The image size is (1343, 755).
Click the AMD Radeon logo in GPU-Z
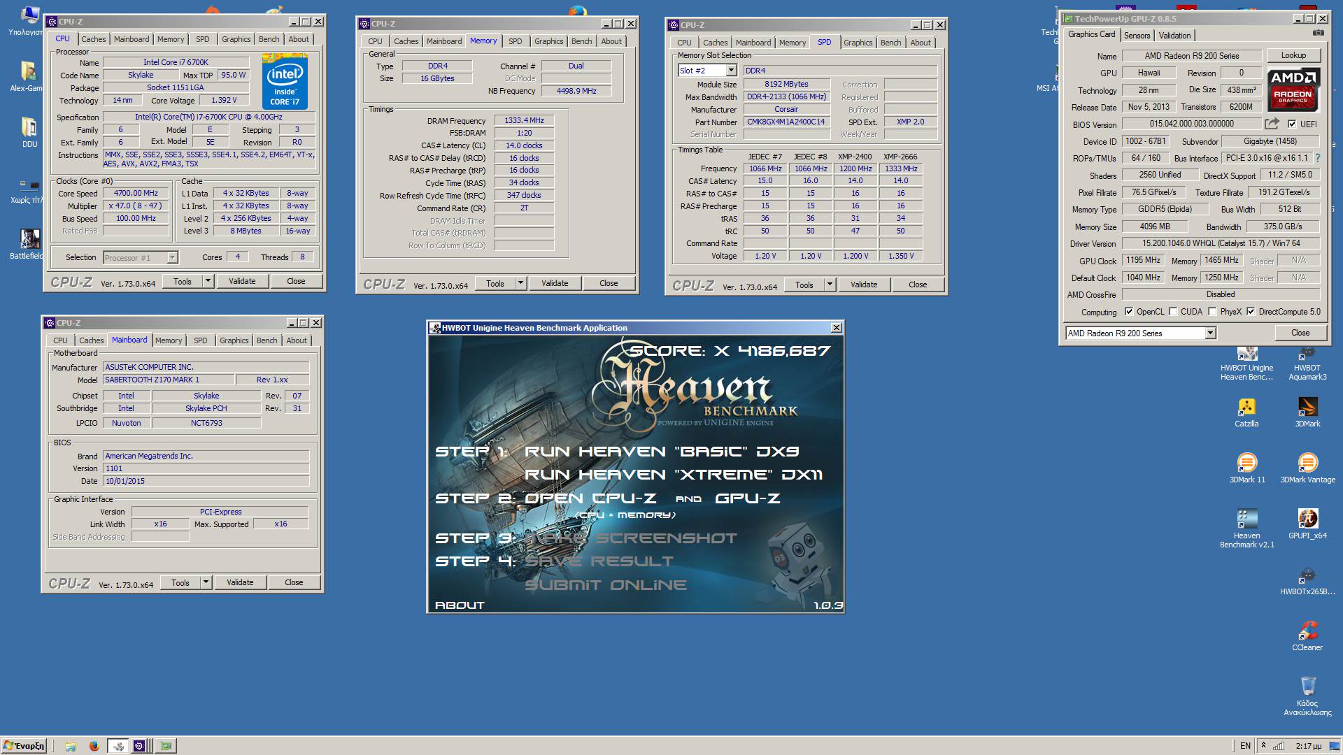click(1293, 89)
